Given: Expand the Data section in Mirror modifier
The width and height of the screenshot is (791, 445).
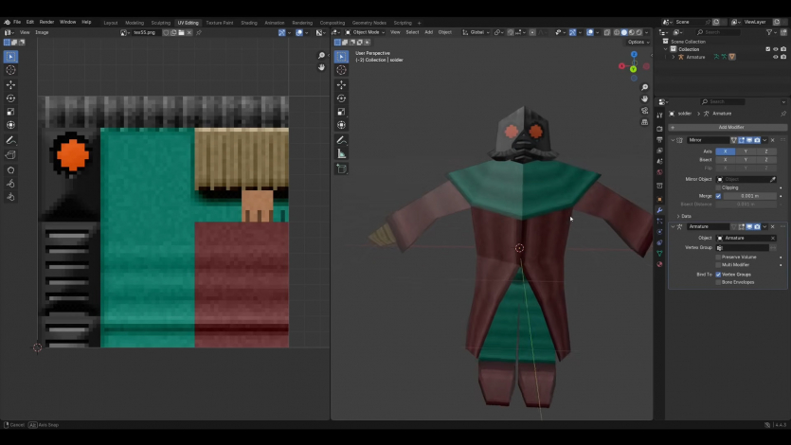Looking at the screenshot, I should tap(682, 216).
